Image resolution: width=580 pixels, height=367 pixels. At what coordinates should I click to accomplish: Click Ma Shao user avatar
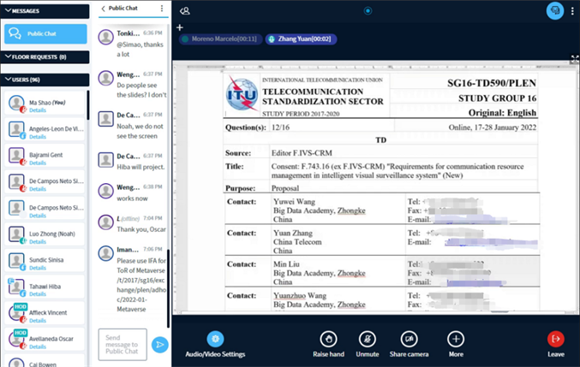[16, 103]
